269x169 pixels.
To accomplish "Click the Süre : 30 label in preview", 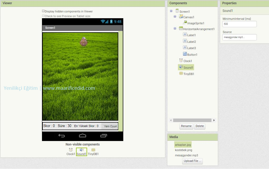I will 64,126.
